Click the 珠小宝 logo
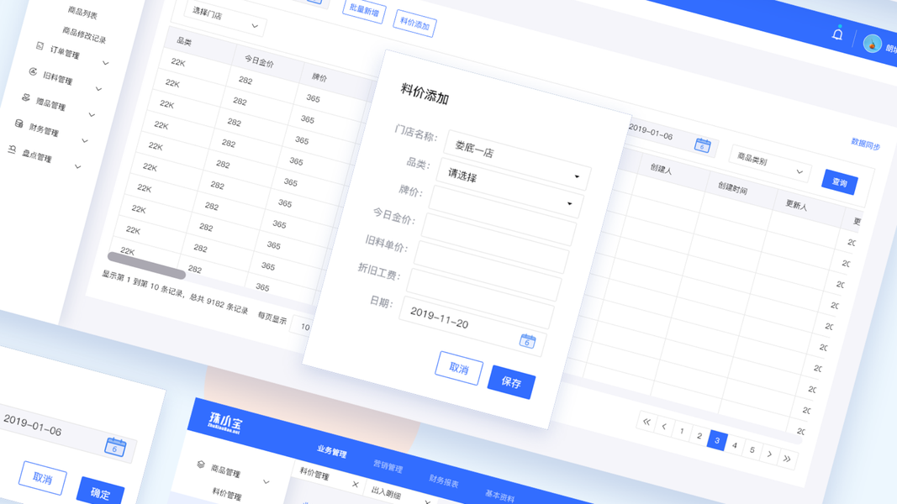Screen dimensions: 897x504 [225, 423]
